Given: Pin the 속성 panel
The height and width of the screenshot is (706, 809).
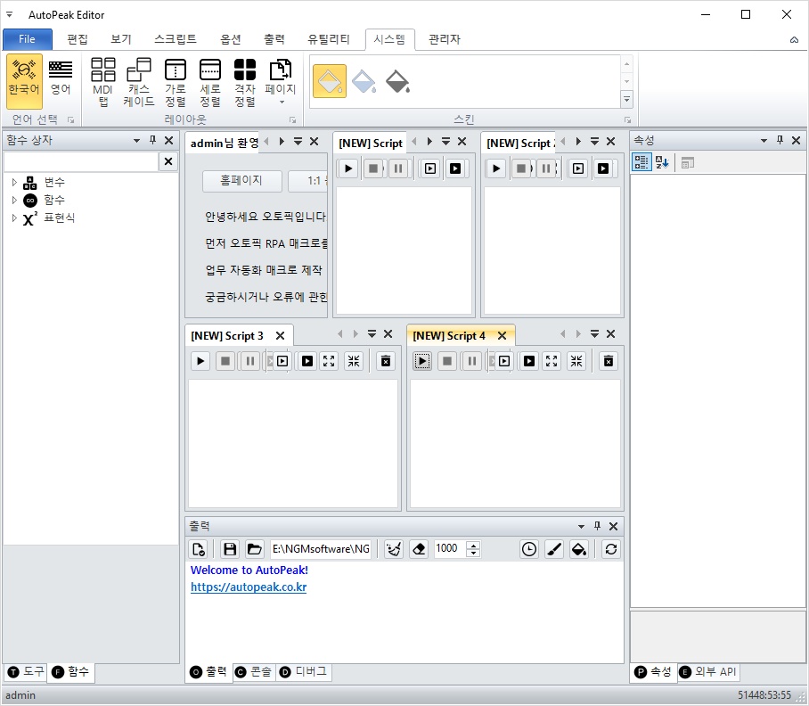Looking at the screenshot, I should (780, 140).
